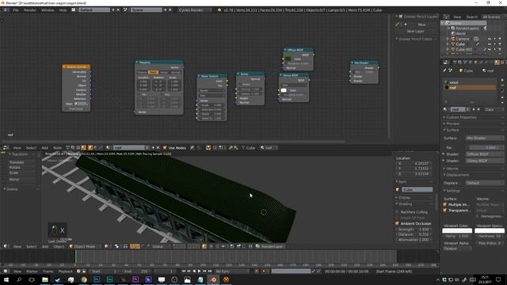Open the Object Mode dropdown
The width and height of the screenshot is (507, 285).
(x=85, y=246)
